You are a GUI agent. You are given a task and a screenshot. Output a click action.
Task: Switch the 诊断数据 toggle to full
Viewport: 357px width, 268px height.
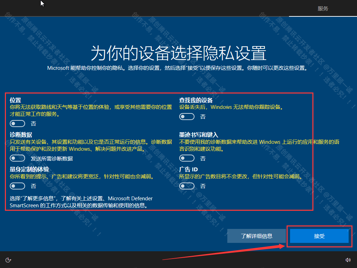click(17, 158)
